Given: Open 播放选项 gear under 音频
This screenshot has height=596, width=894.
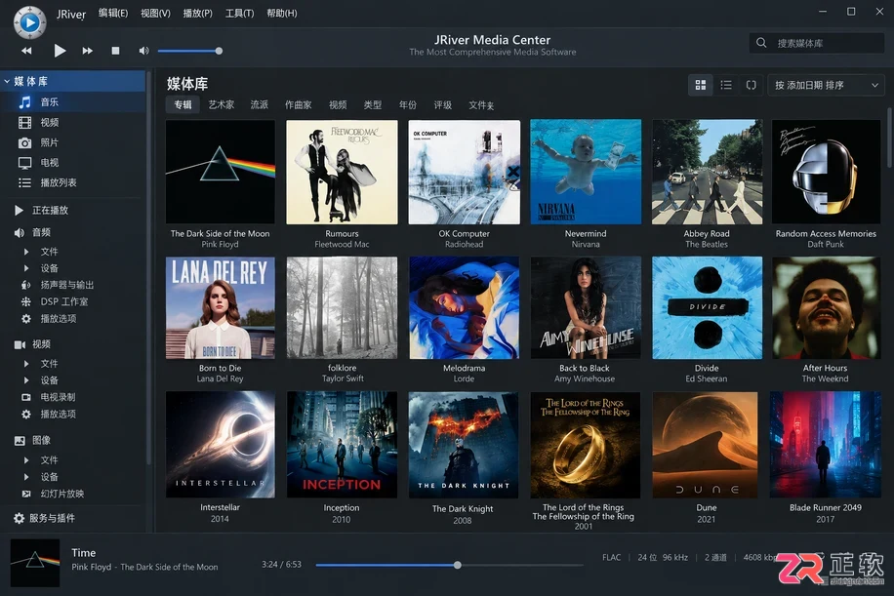Looking at the screenshot, I should (x=26, y=319).
